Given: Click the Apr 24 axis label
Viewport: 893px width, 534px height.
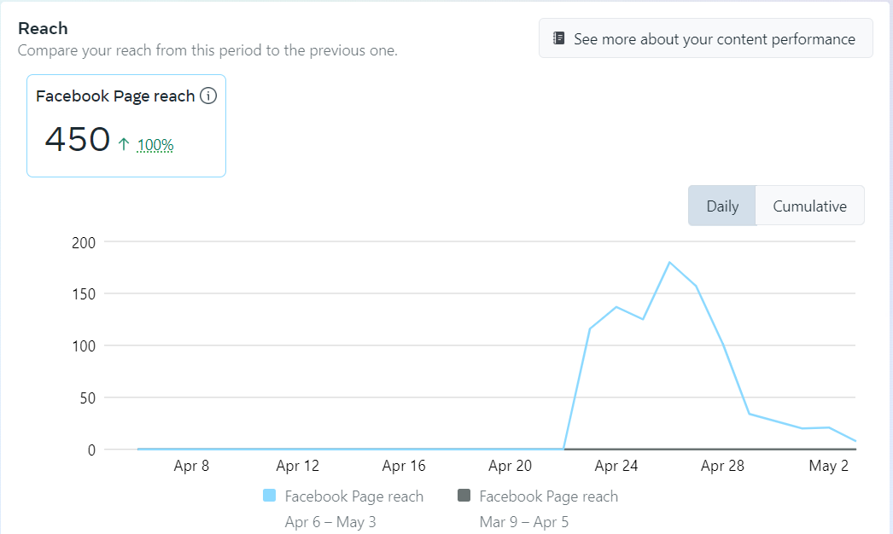Looking at the screenshot, I should (616, 466).
